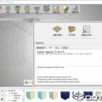This screenshot has width=102, height=102.
Task: Select the 移动 (Move) tool icon
Action: coord(8,8)
